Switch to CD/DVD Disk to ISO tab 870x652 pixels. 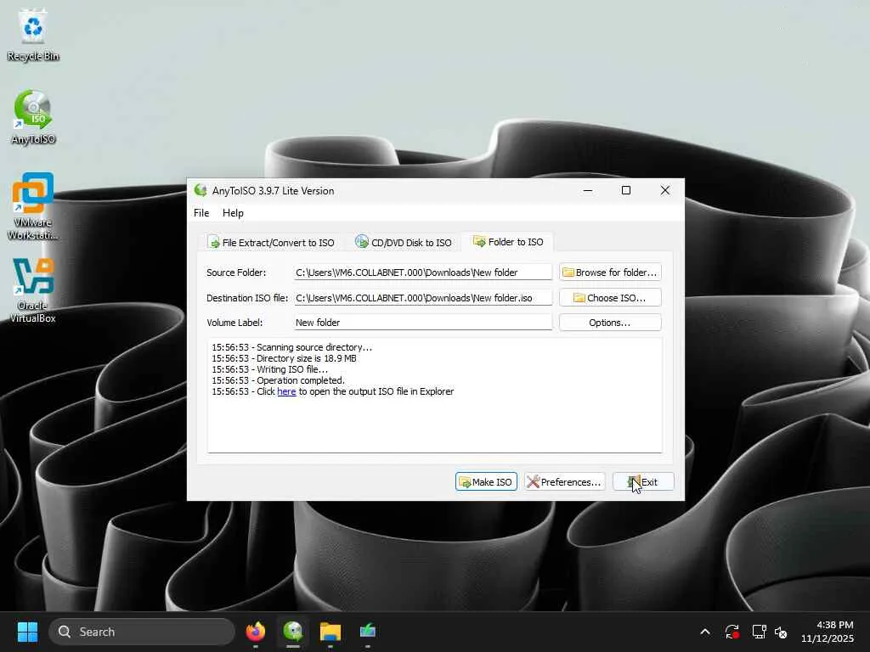coord(404,242)
